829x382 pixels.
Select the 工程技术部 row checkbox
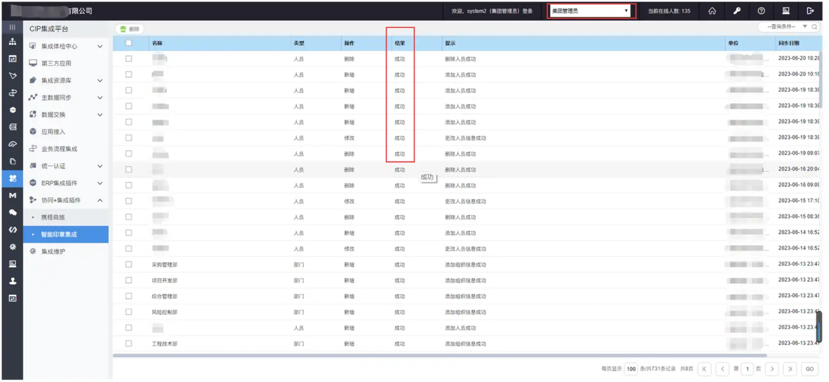[129, 343]
